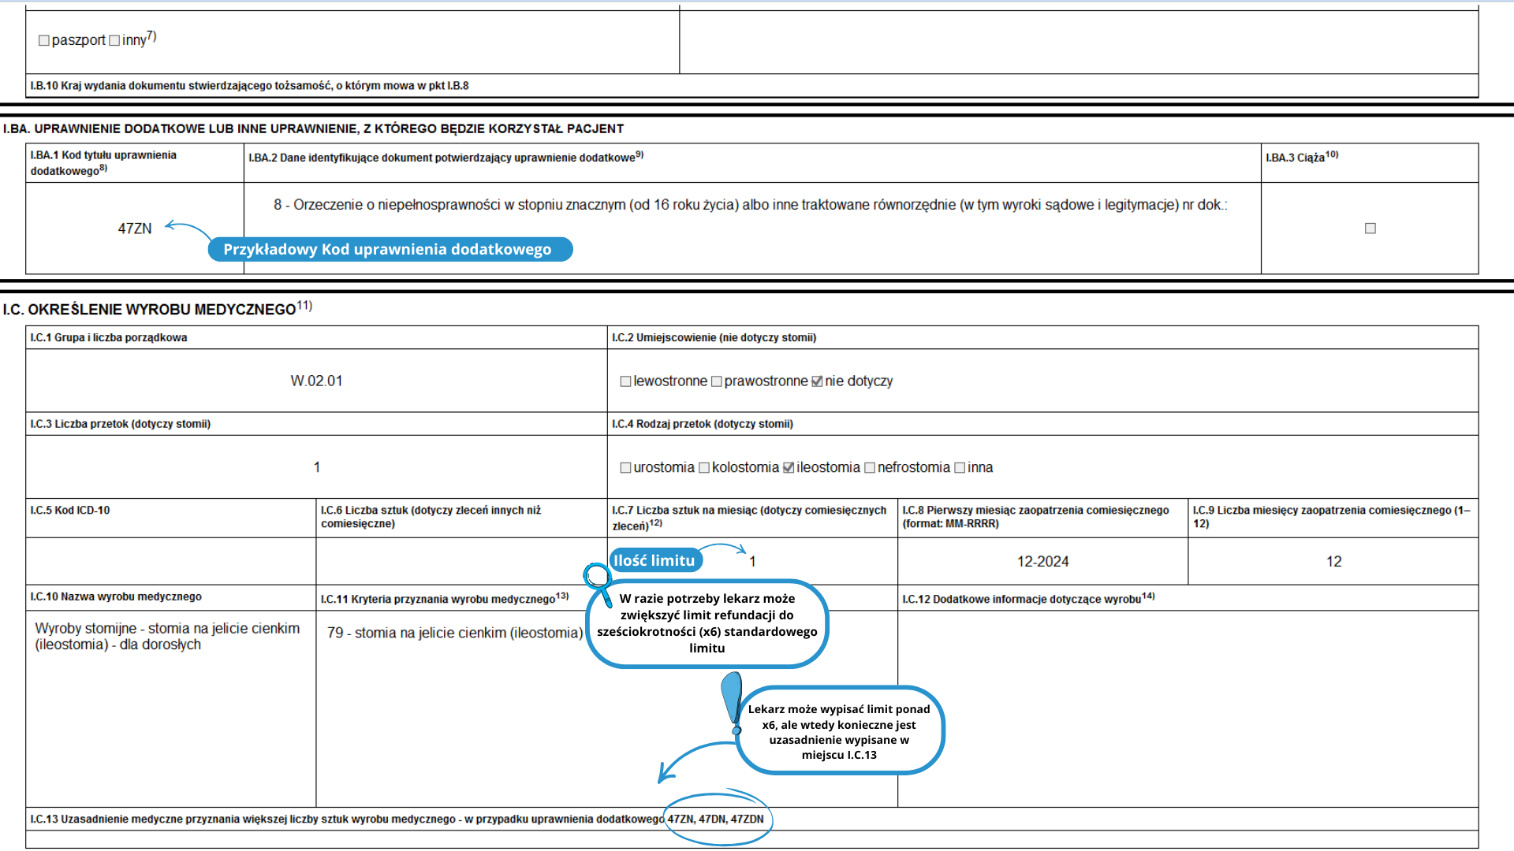
Task: Check the Ciąża checkbox
Action: [x=1370, y=229]
